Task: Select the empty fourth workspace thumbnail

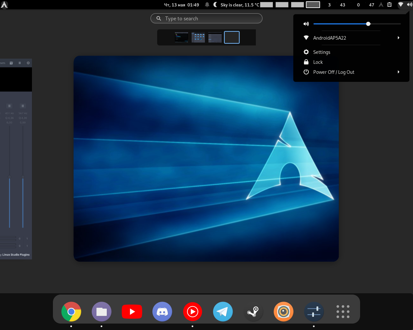Action: click(x=232, y=37)
